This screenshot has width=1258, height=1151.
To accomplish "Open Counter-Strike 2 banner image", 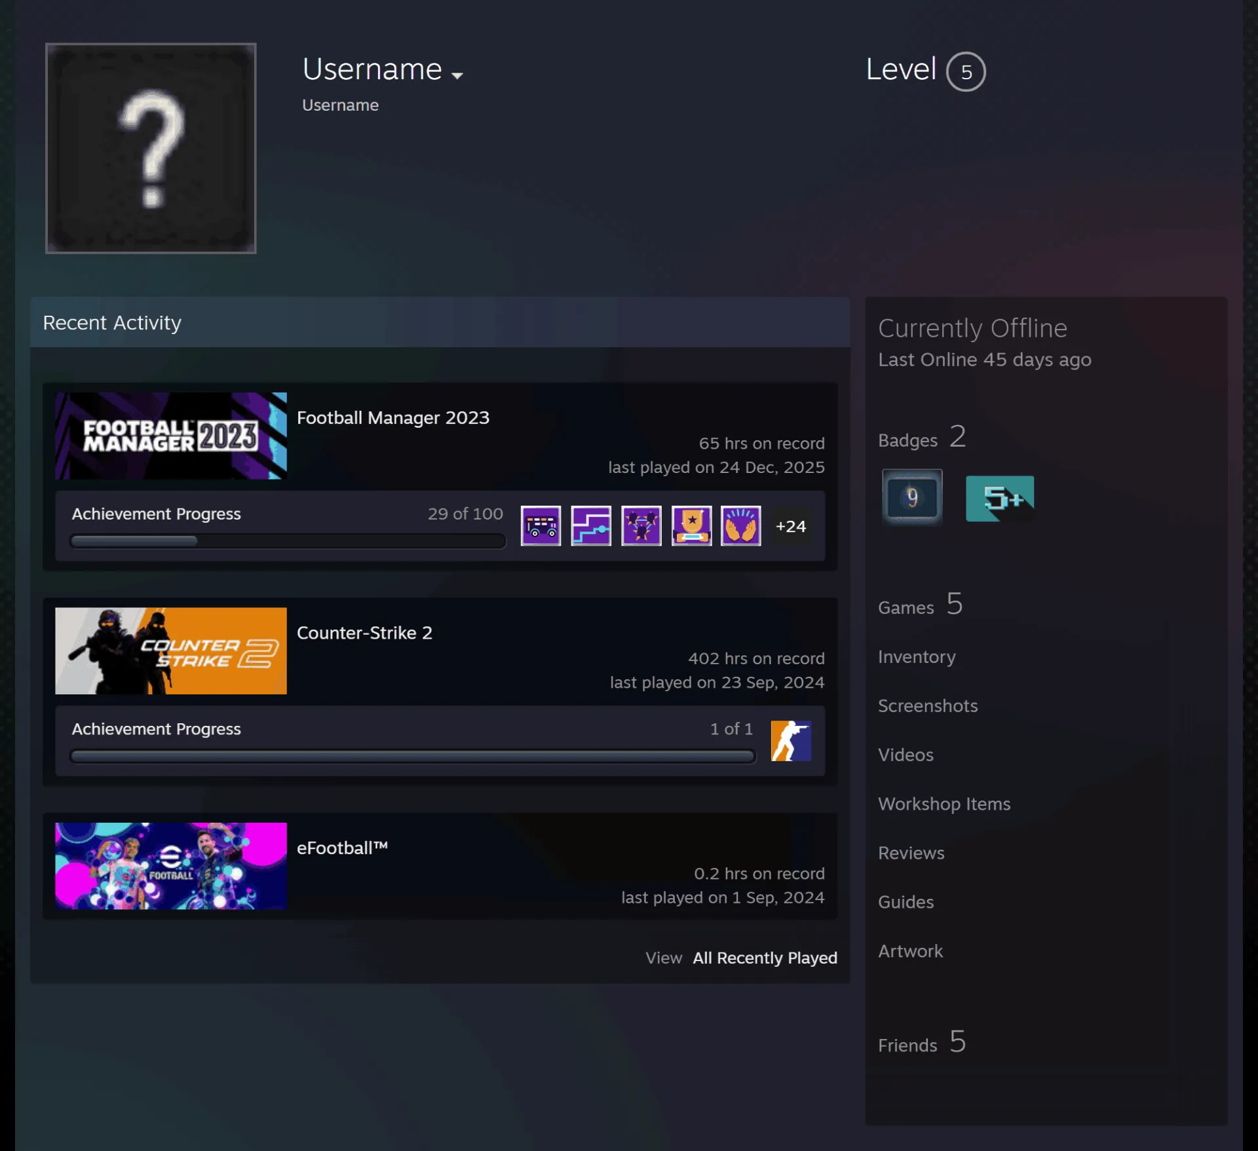I will point(171,651).
